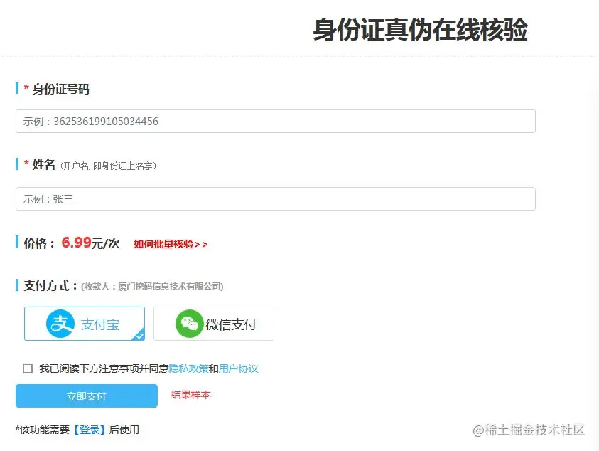599x451 pixels.
Task: Click the page title 身份证真伪在线核验
Action: point(421,30)
